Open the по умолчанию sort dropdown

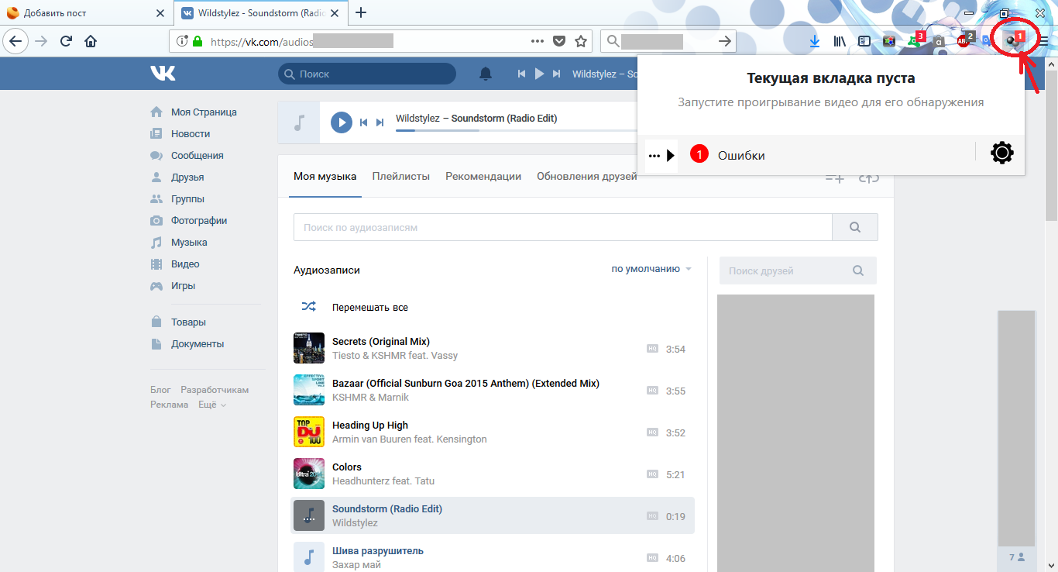click(x=651, y=269)
